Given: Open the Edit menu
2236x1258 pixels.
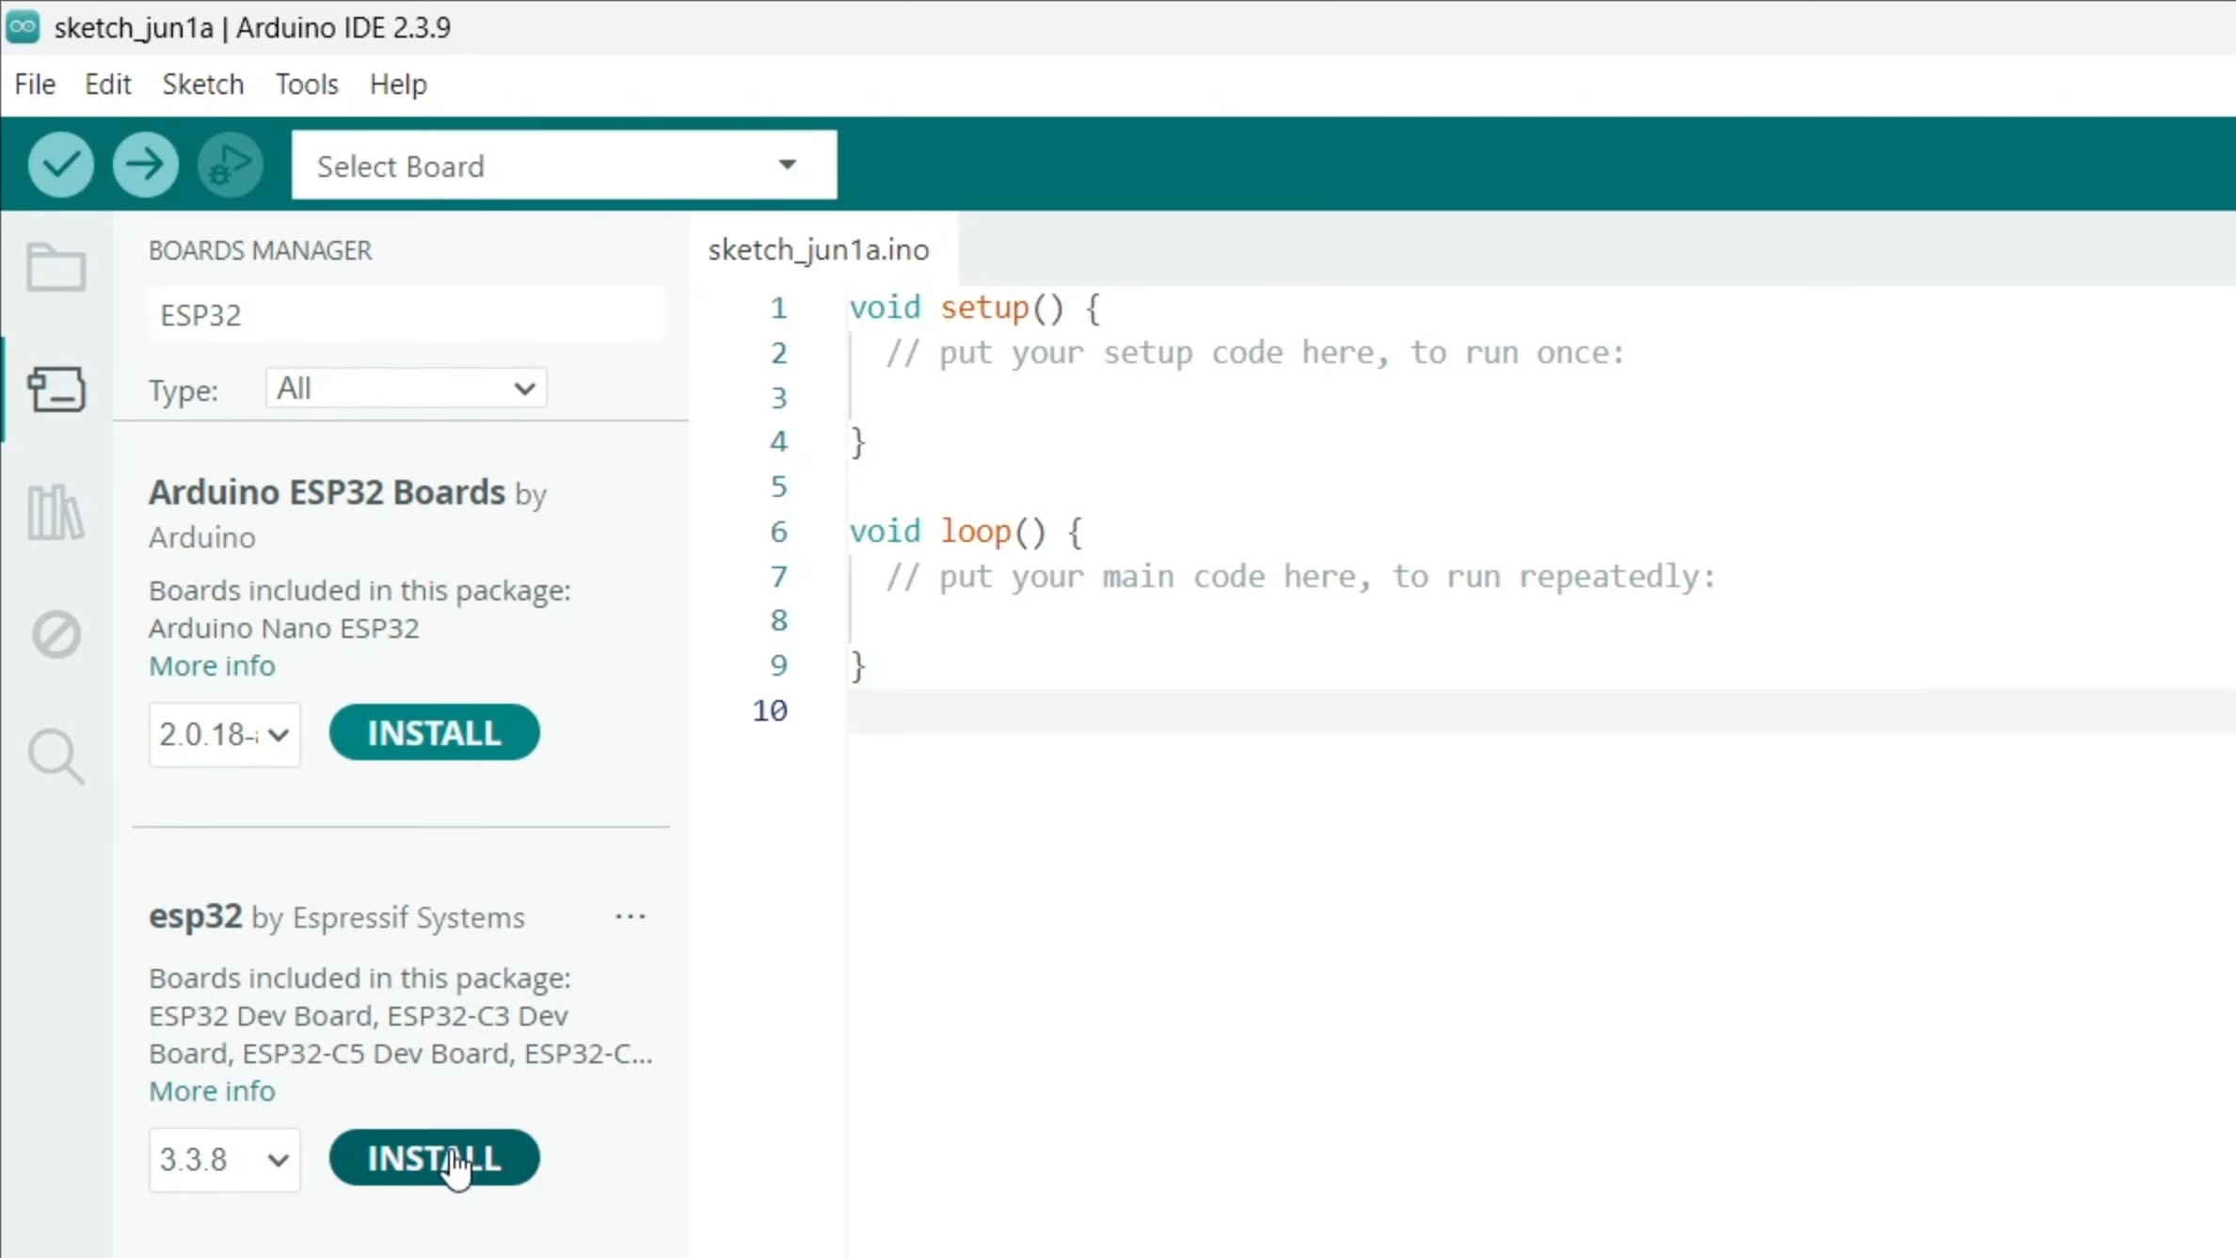Looking at the screenshot, I should tap(107, 84).
